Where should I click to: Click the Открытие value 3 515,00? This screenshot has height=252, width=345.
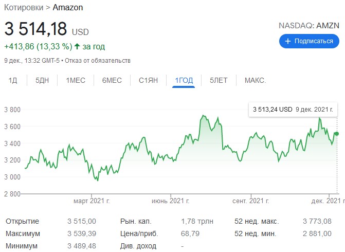point(82,221)
